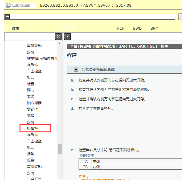Open the BRM tab
This screenshot has width=182, height=180.
[x=154, y=28]
